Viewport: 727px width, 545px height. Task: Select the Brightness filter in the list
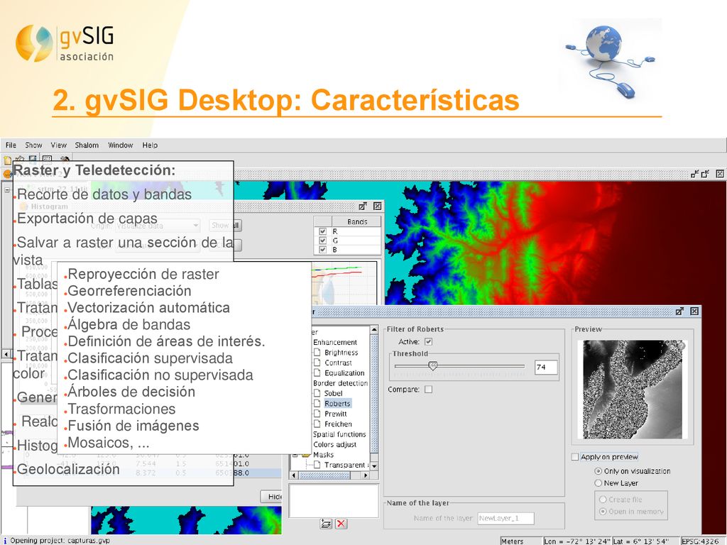341,353
